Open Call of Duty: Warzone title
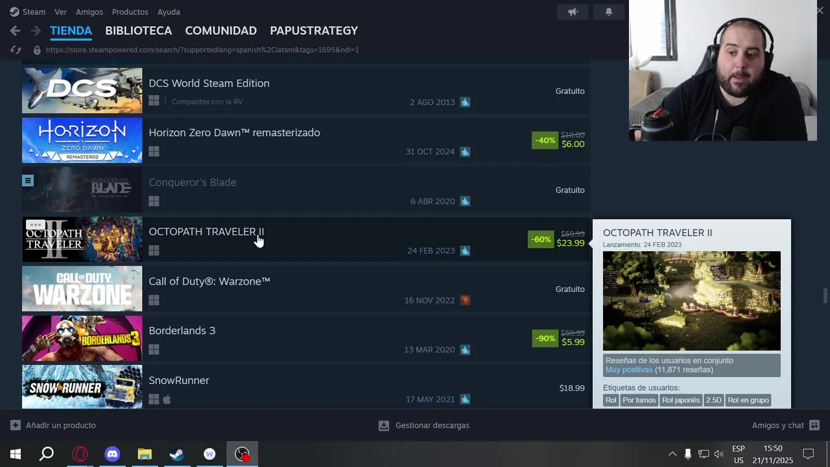 [209, 281]
